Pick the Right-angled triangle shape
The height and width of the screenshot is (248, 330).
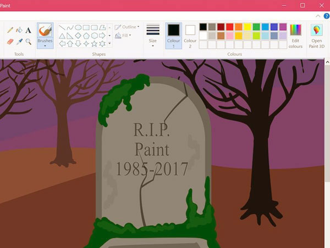click(70, 36)
